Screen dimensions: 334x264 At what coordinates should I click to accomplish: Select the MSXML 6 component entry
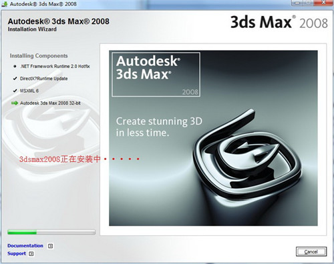click(x=29, y=91)
